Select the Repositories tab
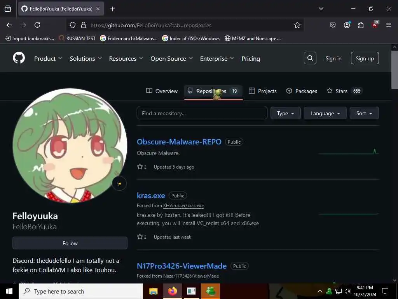 (213, 91)
